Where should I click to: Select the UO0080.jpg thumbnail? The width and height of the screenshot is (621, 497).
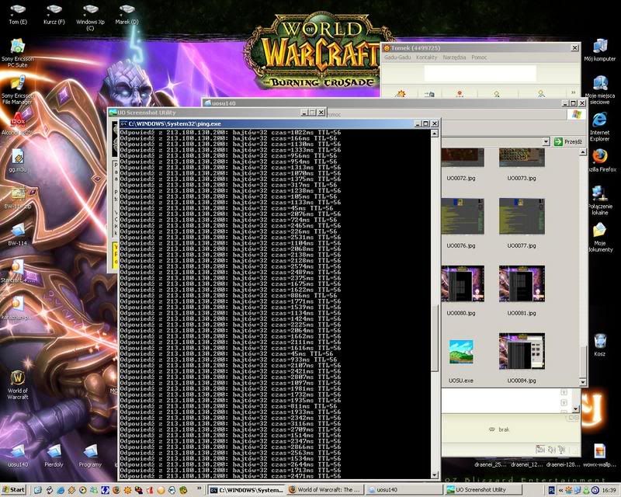(462, 290)
